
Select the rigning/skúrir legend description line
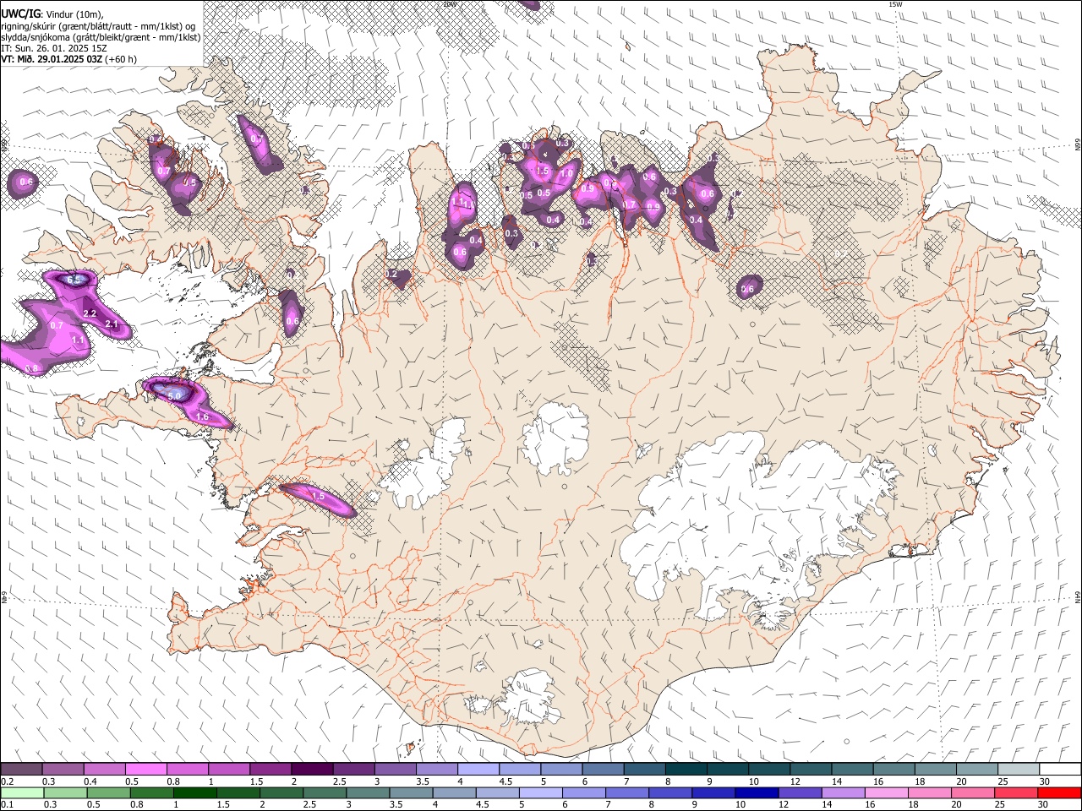[100, 25]
